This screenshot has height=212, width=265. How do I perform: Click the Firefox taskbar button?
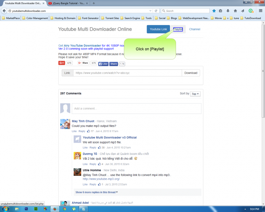click(x=55, y=209)
